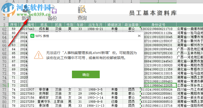Select row 70 header
Image resolution: width=203 pixels, height=108 pixels.
(4, 61)
